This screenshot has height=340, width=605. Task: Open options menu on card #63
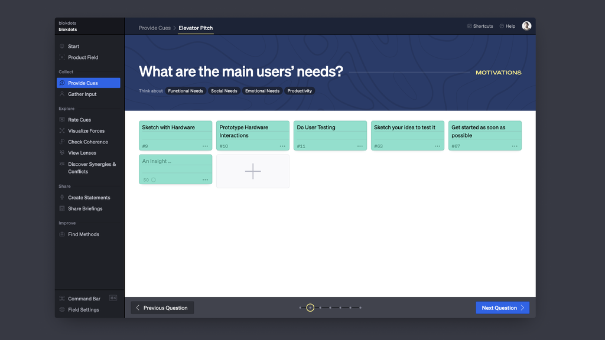(437, 146)
